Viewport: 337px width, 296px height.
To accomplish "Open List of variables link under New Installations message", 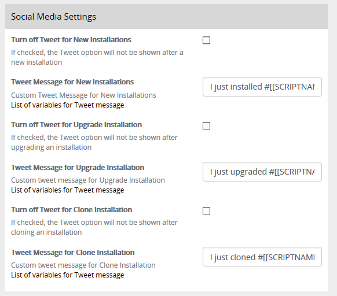I will 68,105.
